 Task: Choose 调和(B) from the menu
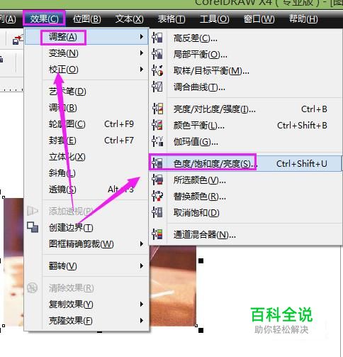pos(86,108)
